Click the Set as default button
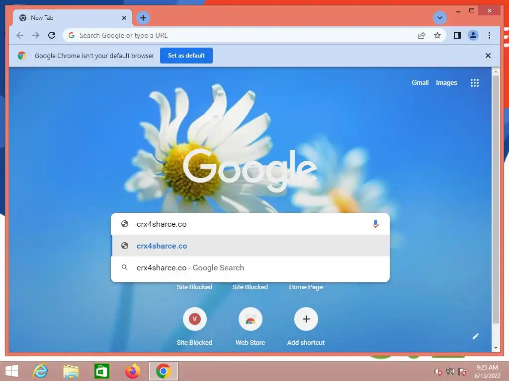Screen dimensions: 509x381 (186, 56)
